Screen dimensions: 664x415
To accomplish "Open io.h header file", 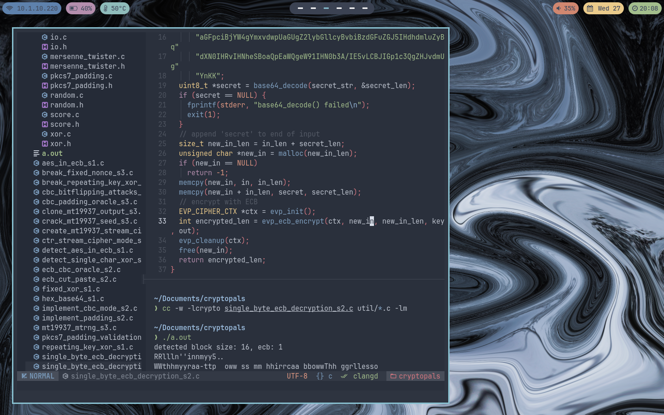I will 58,47.
